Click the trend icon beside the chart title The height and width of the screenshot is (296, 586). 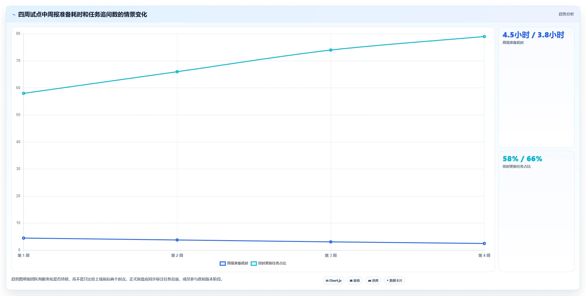(14, 15)
